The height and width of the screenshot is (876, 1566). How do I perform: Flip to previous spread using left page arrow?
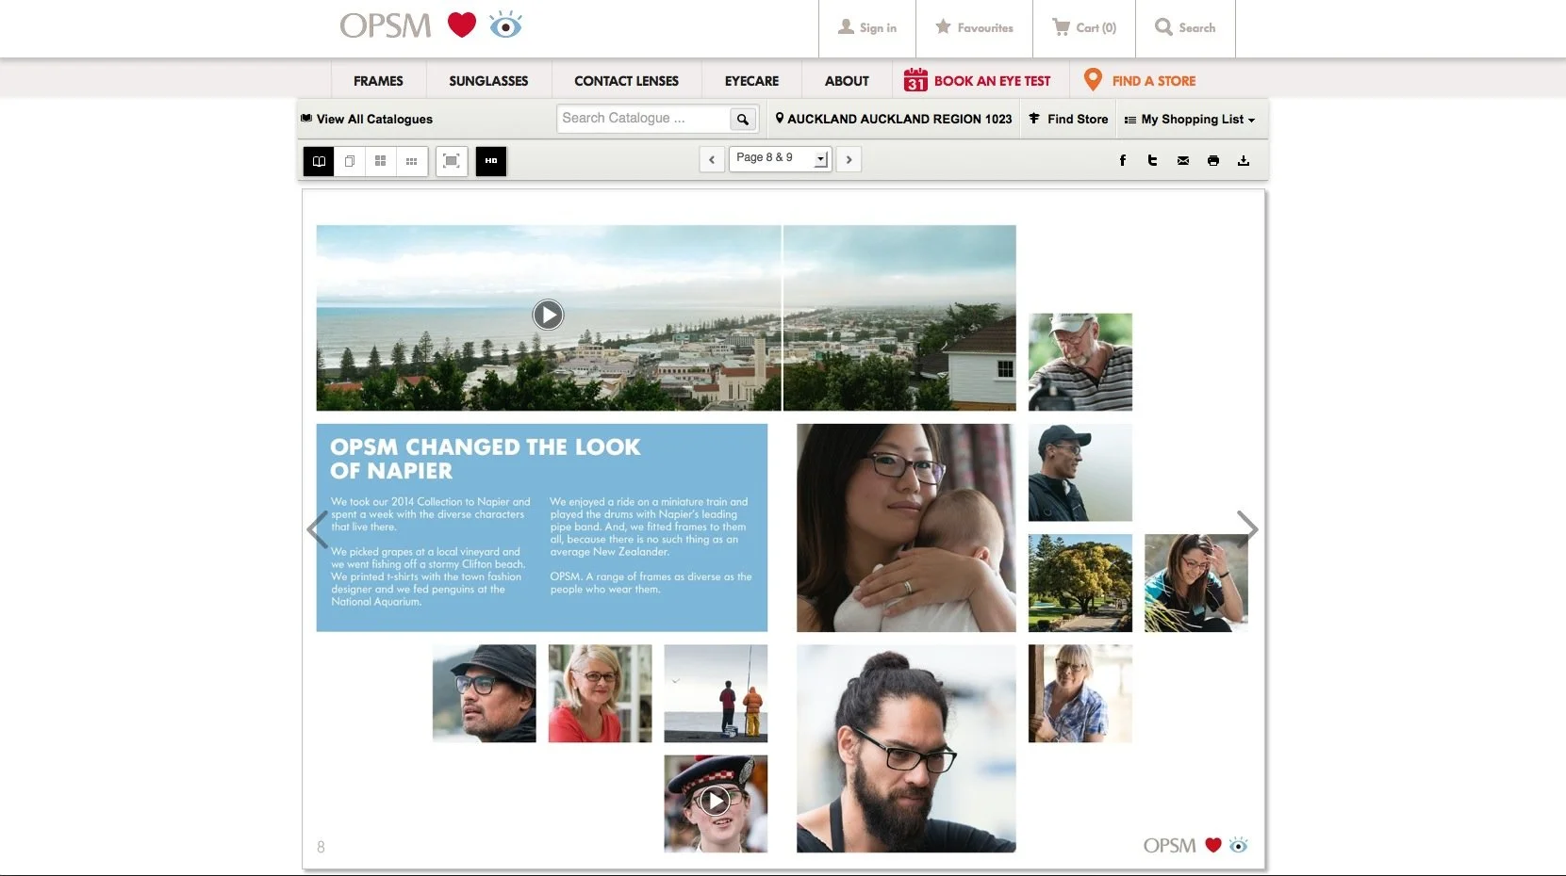click(317, 529)
